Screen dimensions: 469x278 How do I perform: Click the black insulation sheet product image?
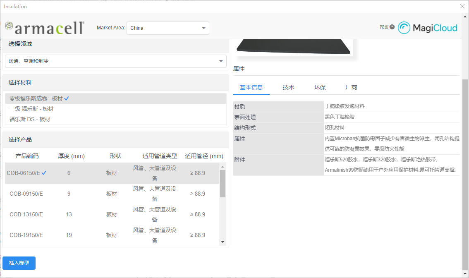tap(293, 47)
